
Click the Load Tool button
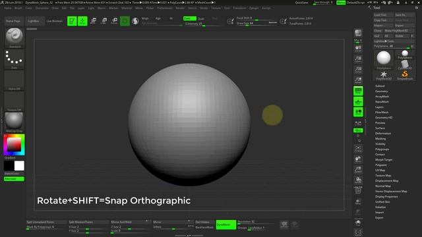click(384, 14)
